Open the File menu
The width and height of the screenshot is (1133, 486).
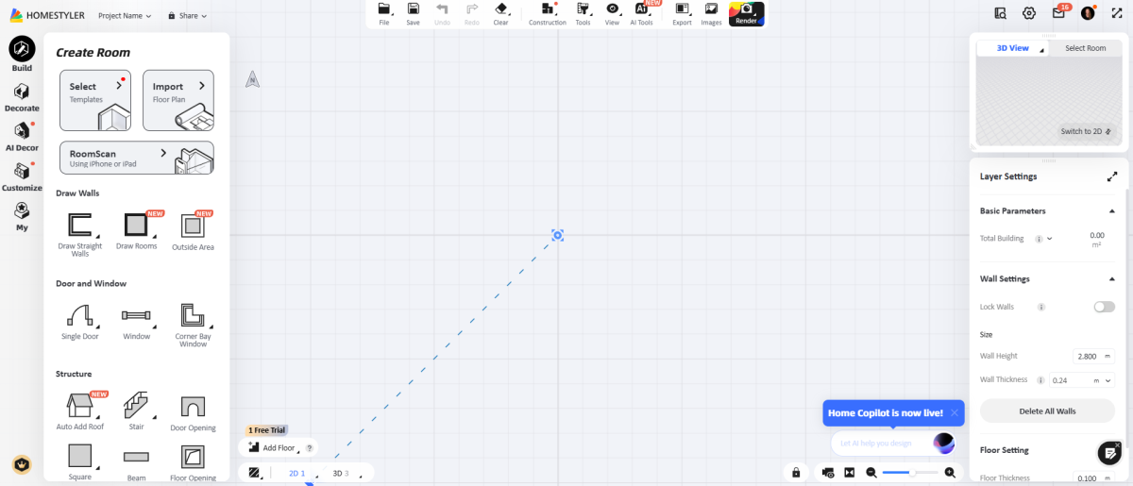coord(383,13)
